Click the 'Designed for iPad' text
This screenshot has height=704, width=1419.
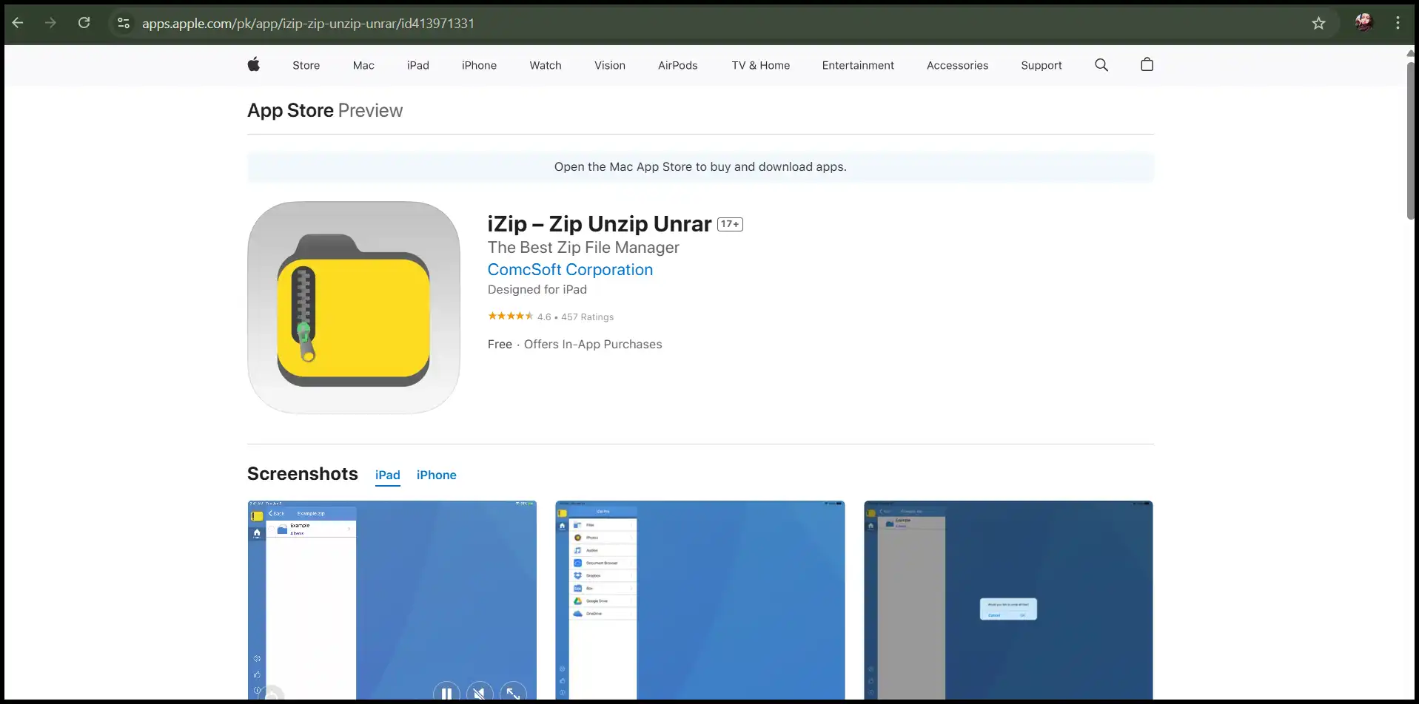coord(537,290)
